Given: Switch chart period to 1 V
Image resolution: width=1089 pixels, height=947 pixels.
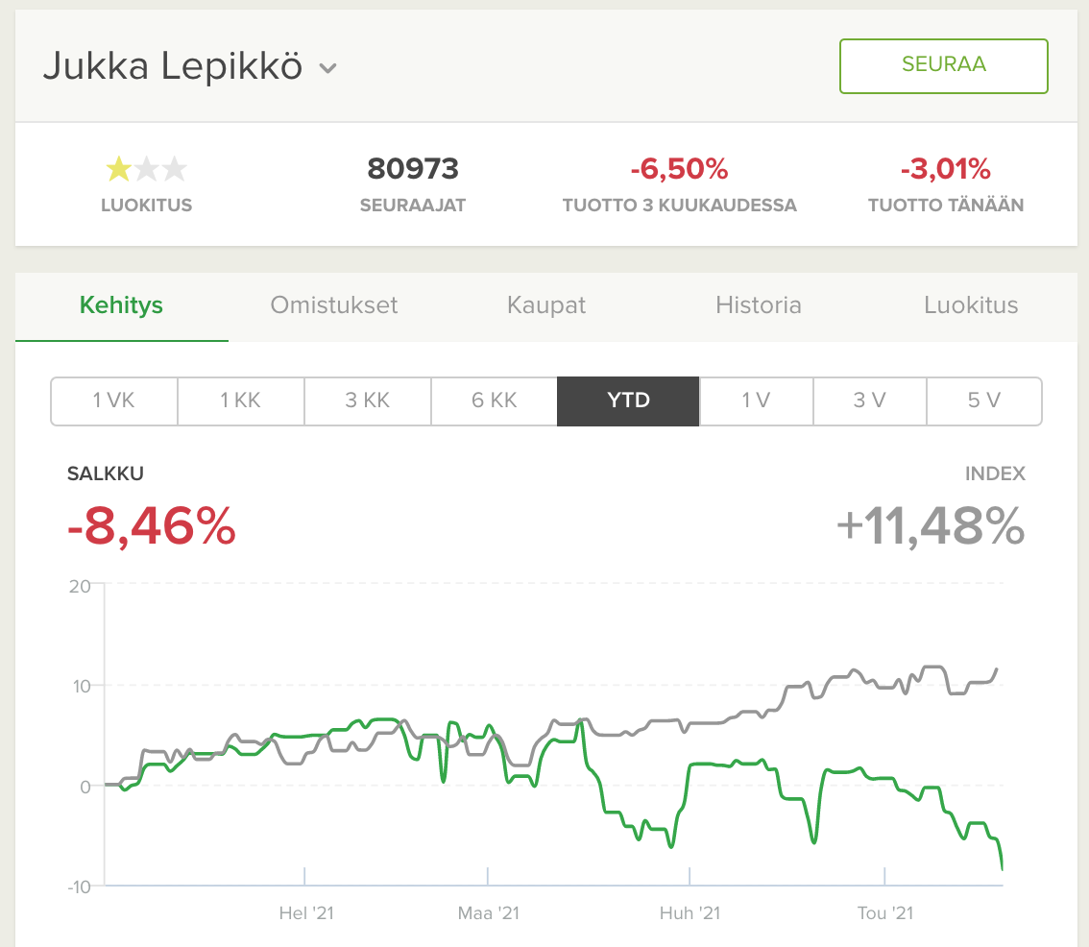Looking at the screenshot, I should (x=757, y=401).
